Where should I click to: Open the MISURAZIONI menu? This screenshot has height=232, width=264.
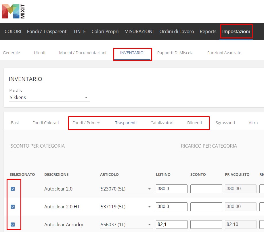click(139, 31)
